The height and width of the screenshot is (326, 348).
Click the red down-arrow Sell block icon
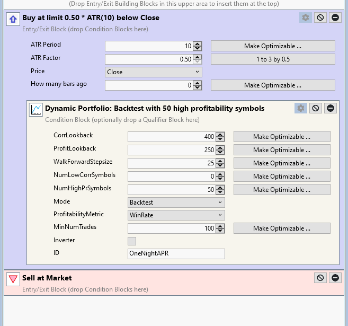13,279
